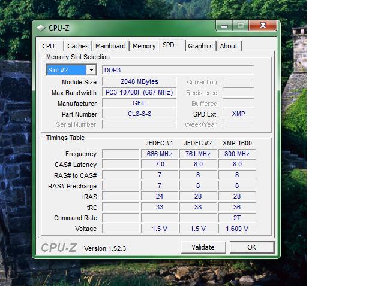The height and width of the screenshot is (286, 384).
Task: Select the Slot #2 combo box field
Action: [x=71, y=70]
